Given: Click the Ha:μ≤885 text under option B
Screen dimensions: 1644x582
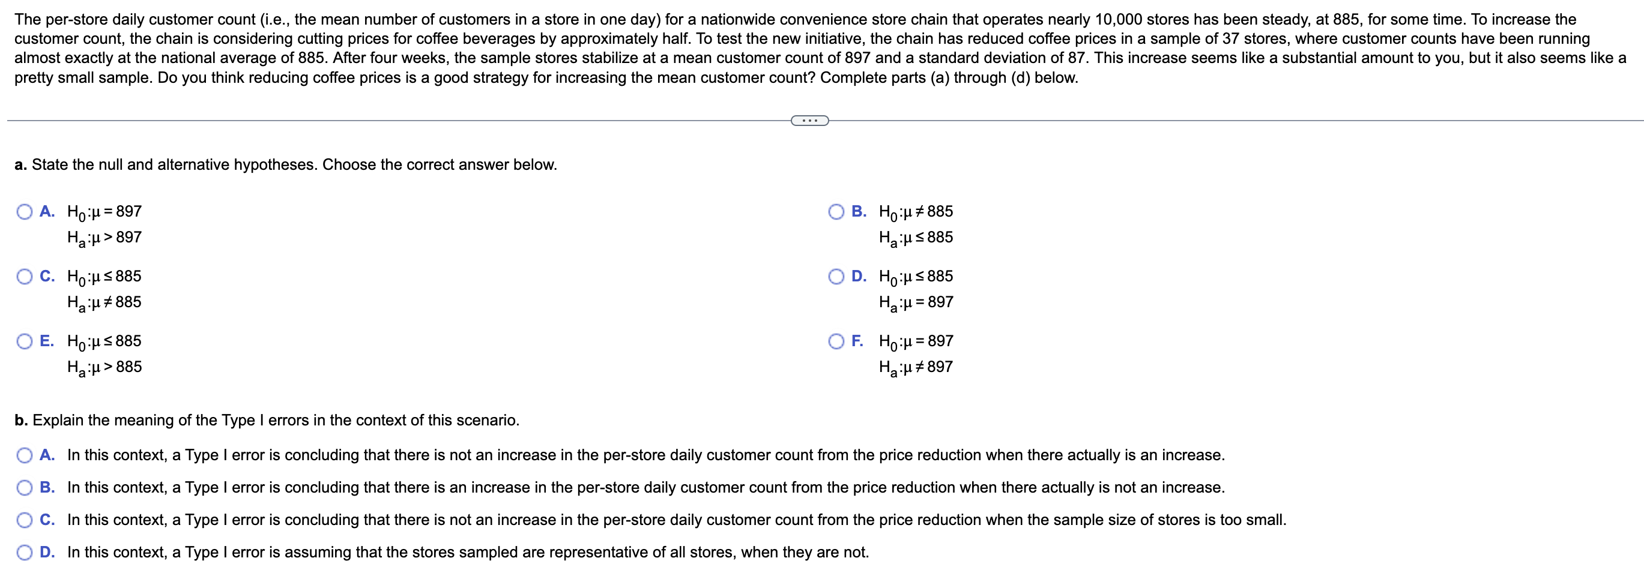Looking at the screenshot, I should coord(916,237).
